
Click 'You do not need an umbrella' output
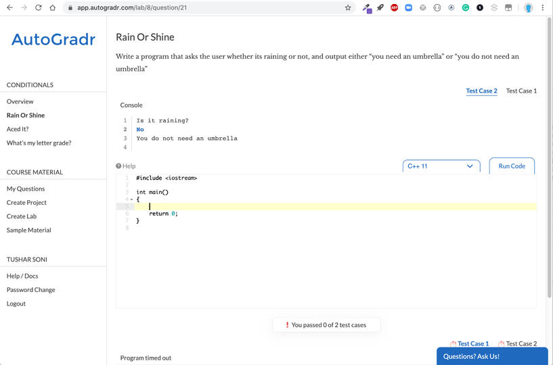point(187,138)
